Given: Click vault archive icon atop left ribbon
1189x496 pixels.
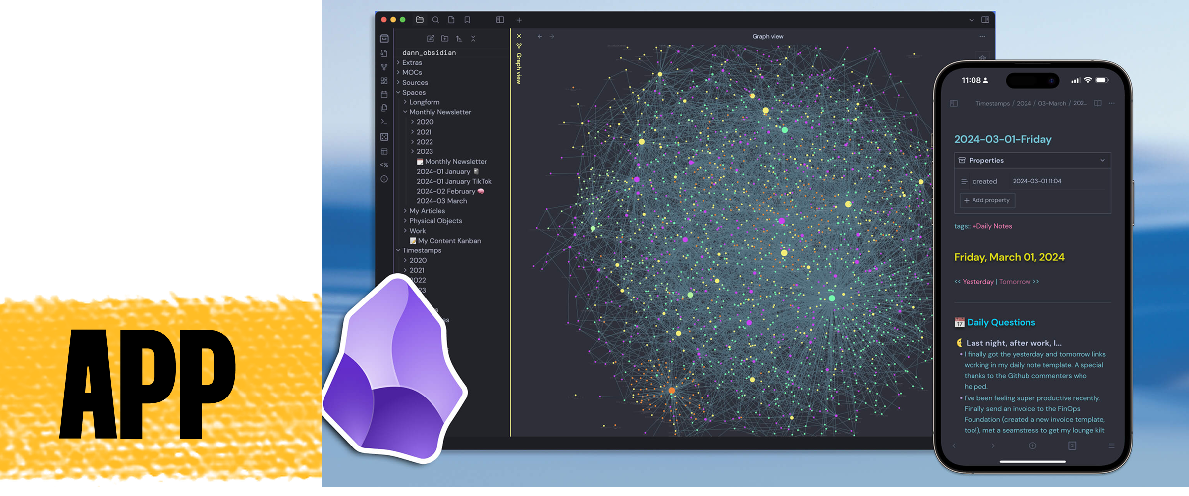Looking at the screenshot, I should point(384,39).
